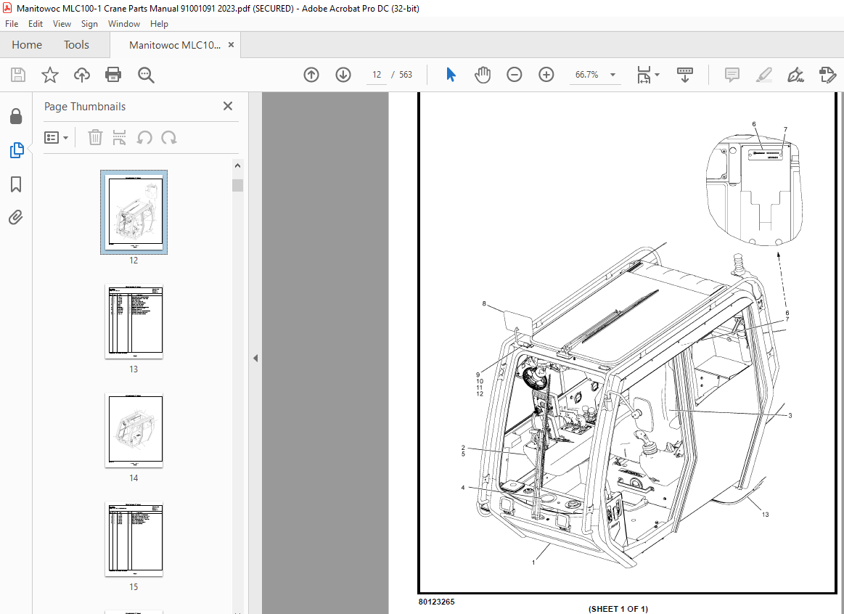
Task: Rotate pages clockwise icon
Action: coord(169,138)
